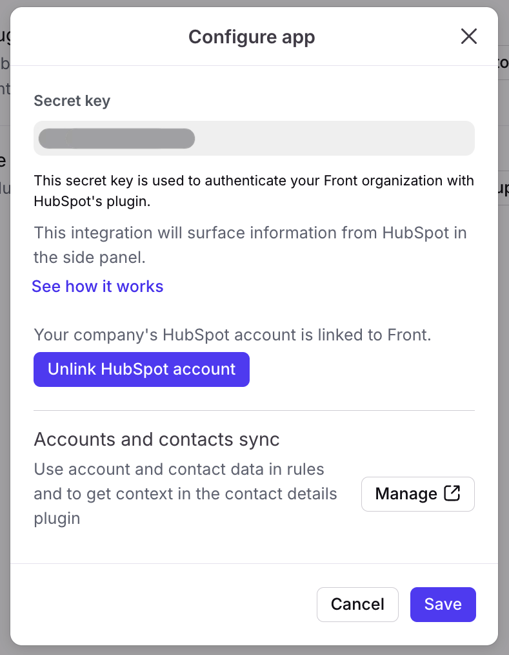Click the divider above Accounts and contacts sync
The height and width of the screenshot is (655, 509).
pos(254,410)
